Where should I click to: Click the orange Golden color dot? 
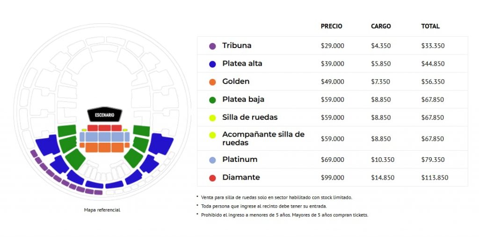click(212, 82)
